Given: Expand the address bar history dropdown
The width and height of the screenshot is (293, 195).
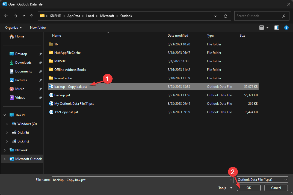Looking at the screenshot, I should coord(215,16).
